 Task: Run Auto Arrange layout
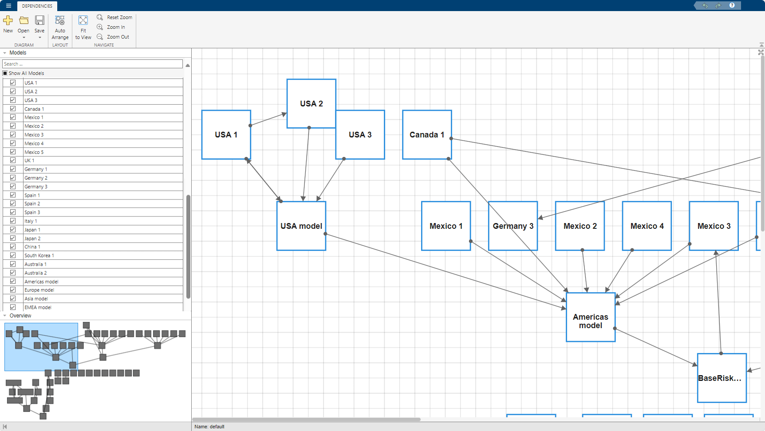pos(60,21)
